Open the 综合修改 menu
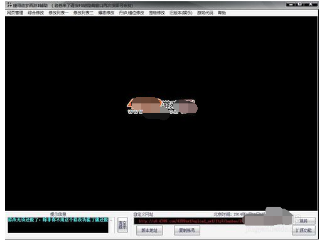Screen dimensions: 327x240 tap(36, 13)
